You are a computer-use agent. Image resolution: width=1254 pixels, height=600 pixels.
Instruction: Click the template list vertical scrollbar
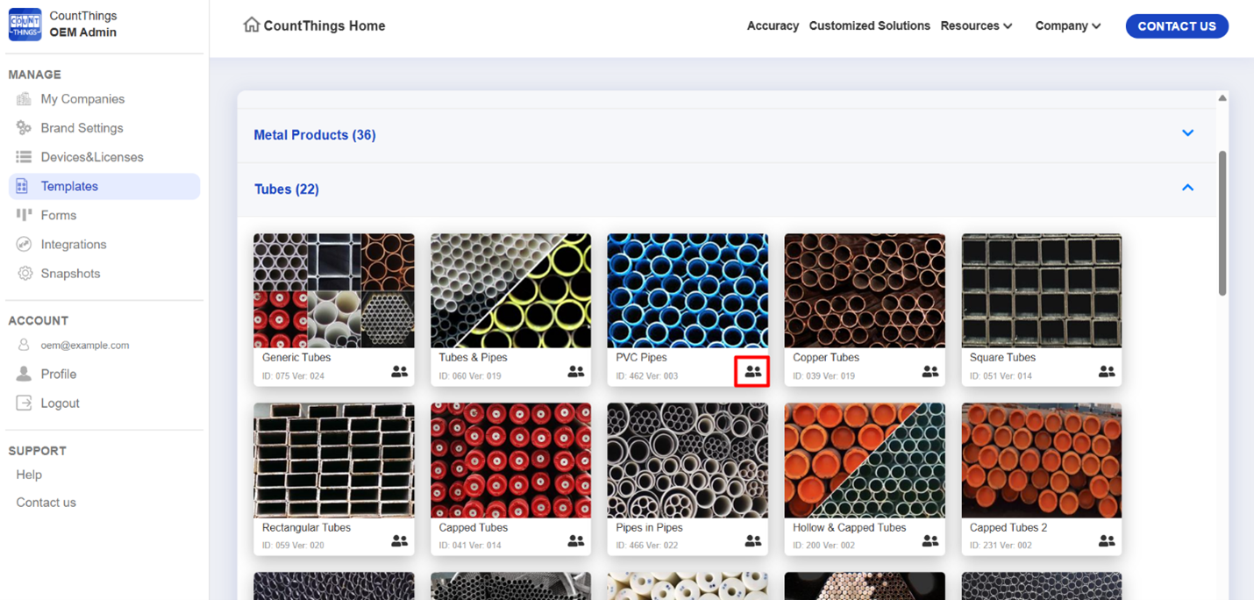pos(1222,224)
